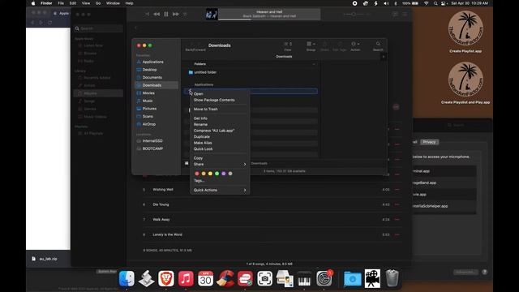Pause playback in the Music window
The height and width of the screenshot is (292, 519).
point(166,15)
